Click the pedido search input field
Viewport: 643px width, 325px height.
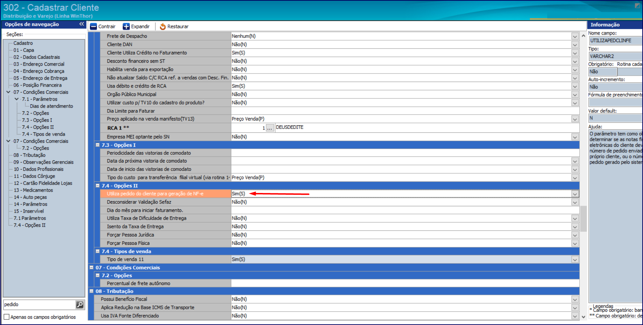tap(39, 305)
